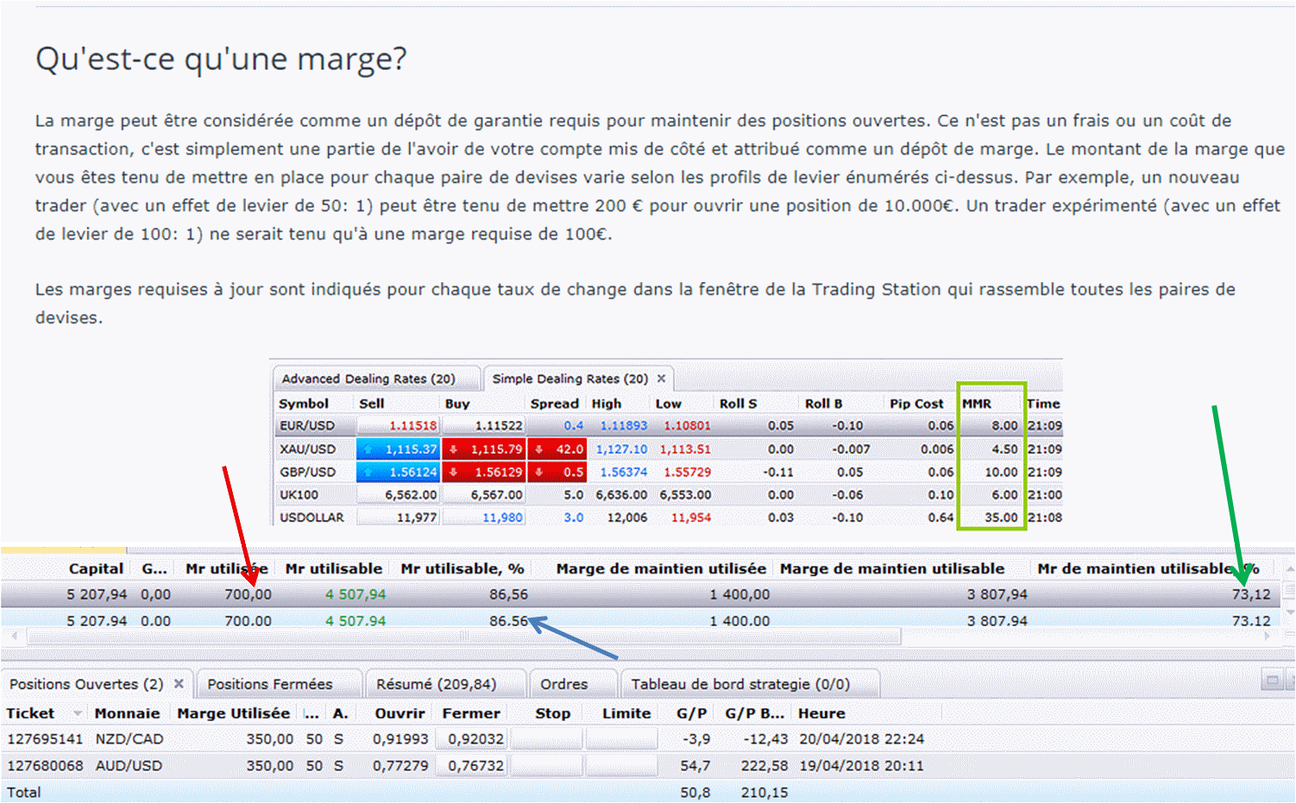Click the MMR column header

977,404
